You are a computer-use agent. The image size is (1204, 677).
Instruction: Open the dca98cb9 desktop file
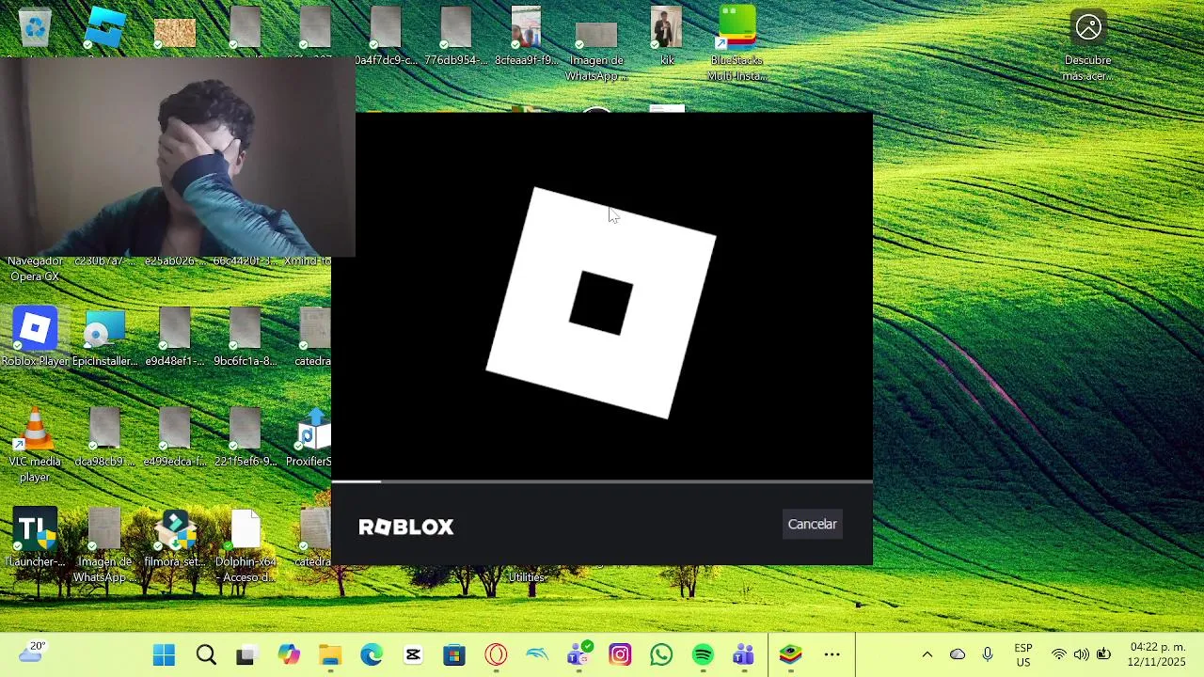(x=104, y=437)
